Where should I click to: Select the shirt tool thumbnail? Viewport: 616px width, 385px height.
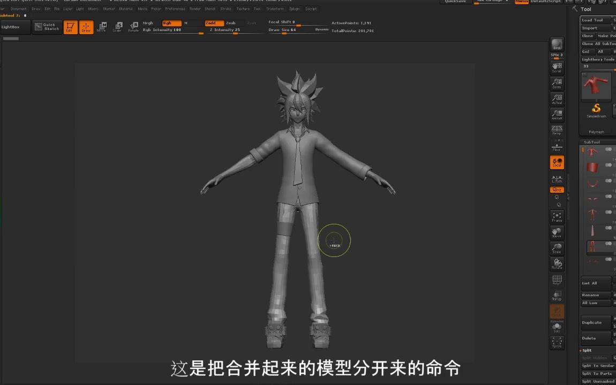pos(596,86)
